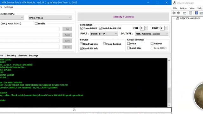Click 'Check cable/connection/driver' log line

click(42, 95)
